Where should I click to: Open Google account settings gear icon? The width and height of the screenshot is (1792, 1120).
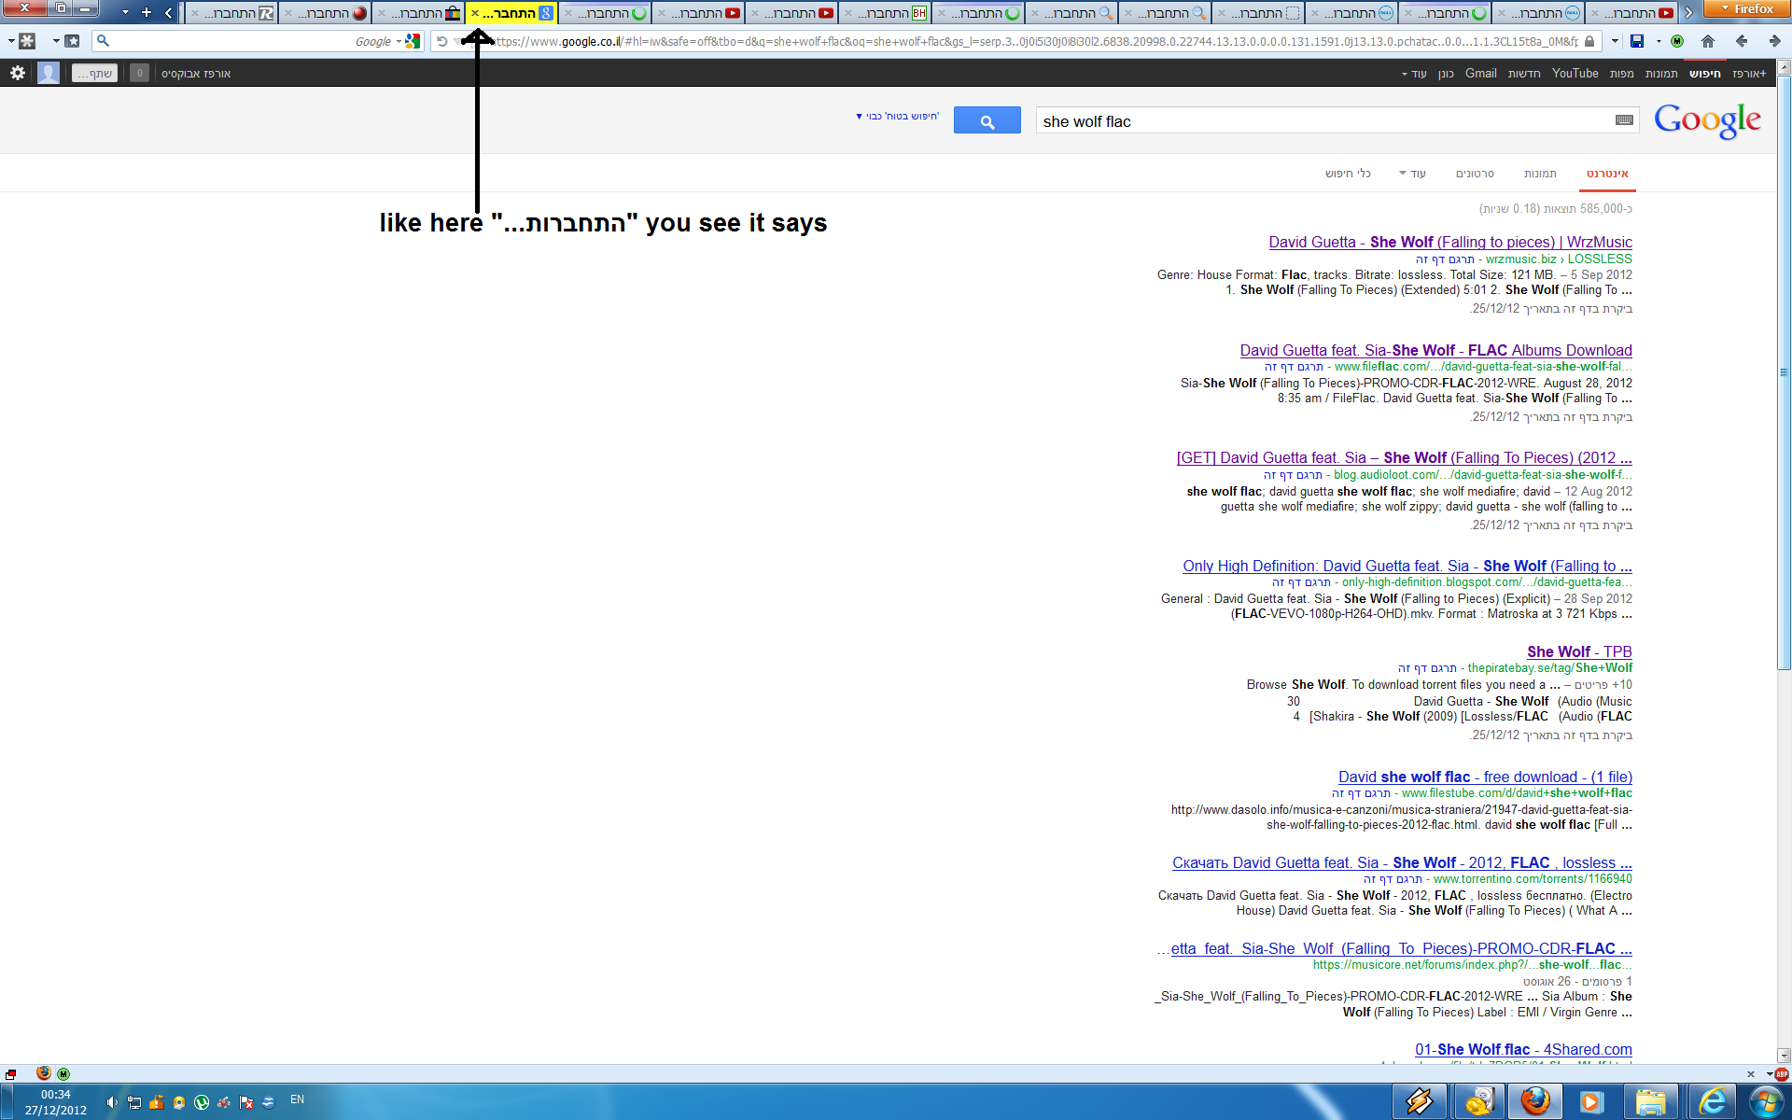18,73
